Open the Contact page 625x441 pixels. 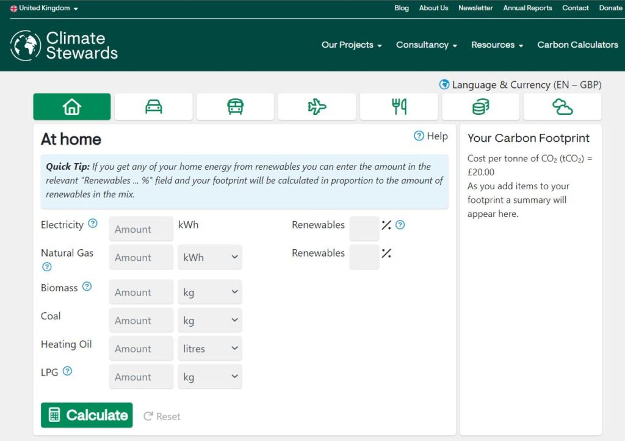tap(576, 8)
